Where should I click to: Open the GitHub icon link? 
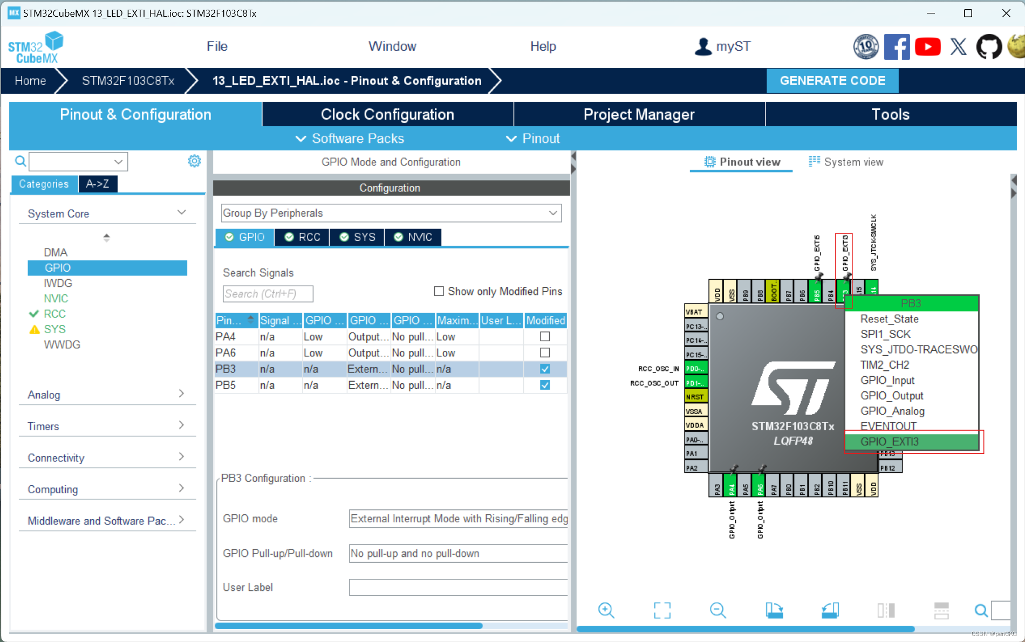989,47
